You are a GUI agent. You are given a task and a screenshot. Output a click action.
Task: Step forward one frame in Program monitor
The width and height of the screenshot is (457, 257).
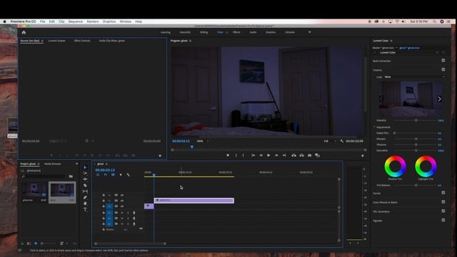click(276, 156)
